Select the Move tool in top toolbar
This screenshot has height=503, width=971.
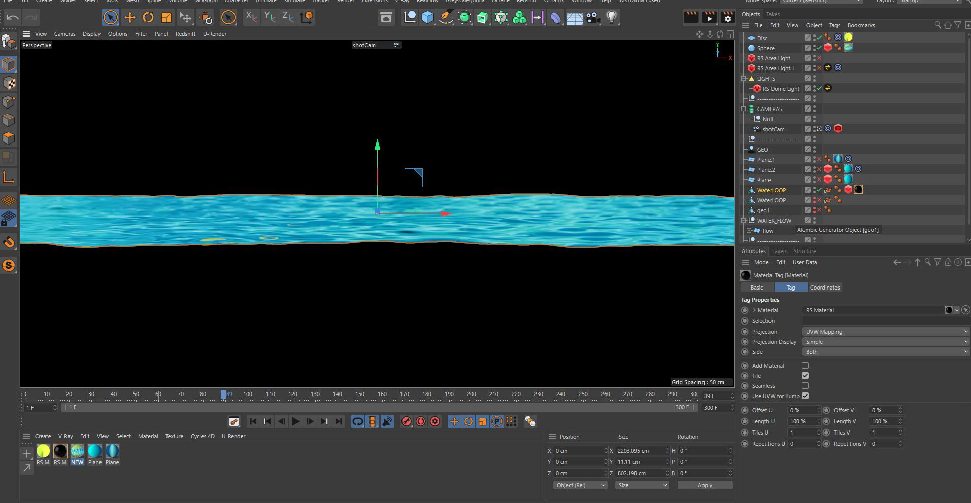129,18
